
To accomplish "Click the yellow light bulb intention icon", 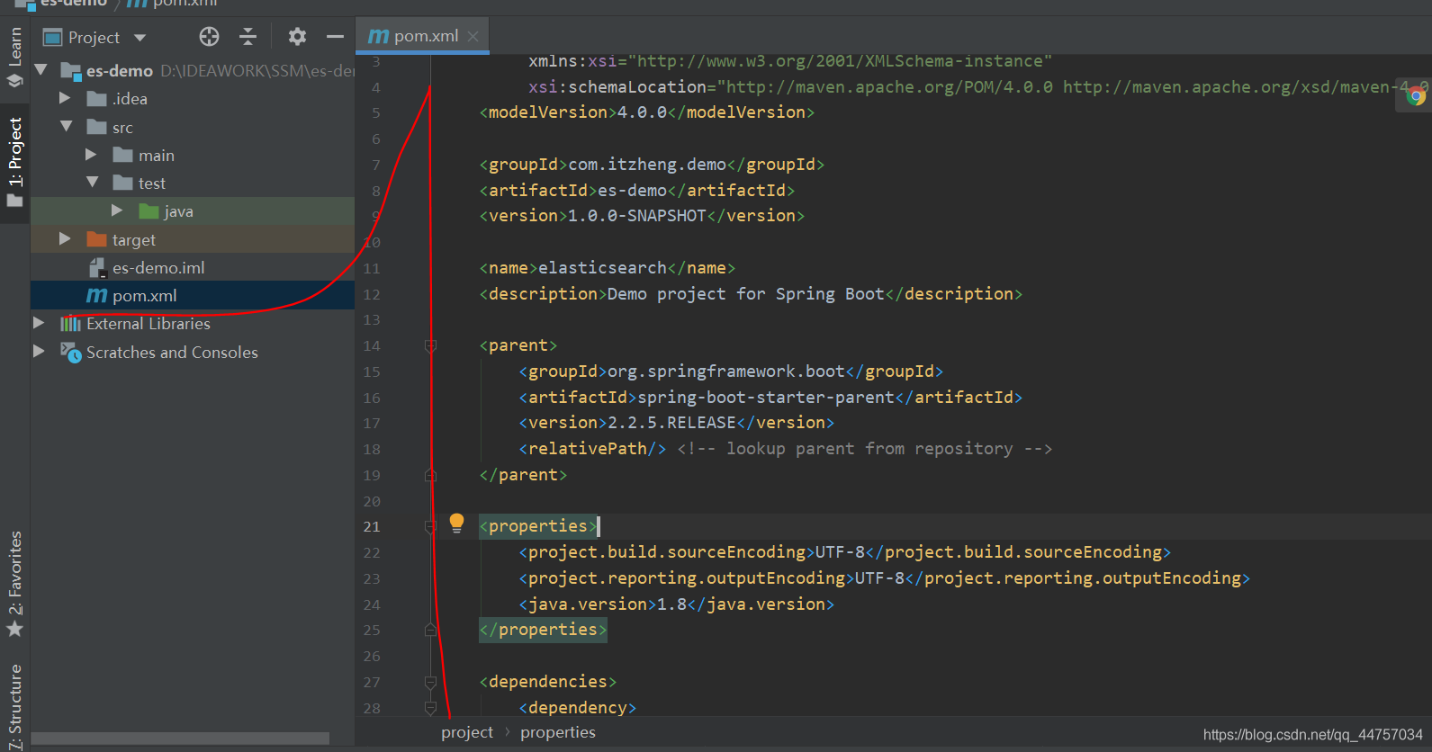I will click(456, 523).
